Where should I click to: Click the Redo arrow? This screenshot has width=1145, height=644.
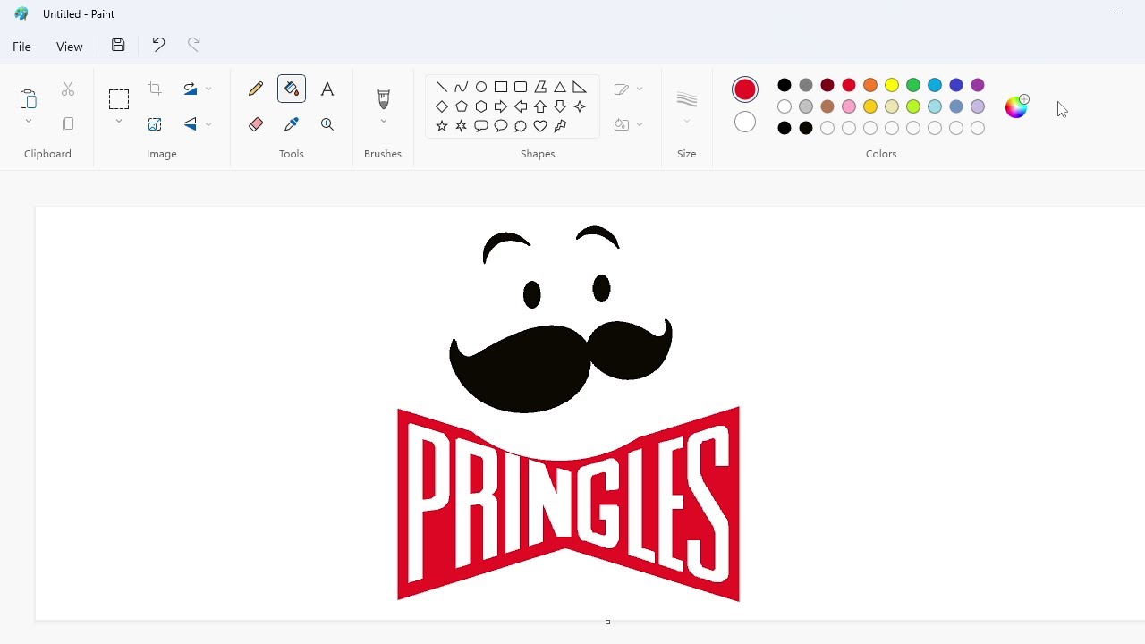tap(194, 45)
